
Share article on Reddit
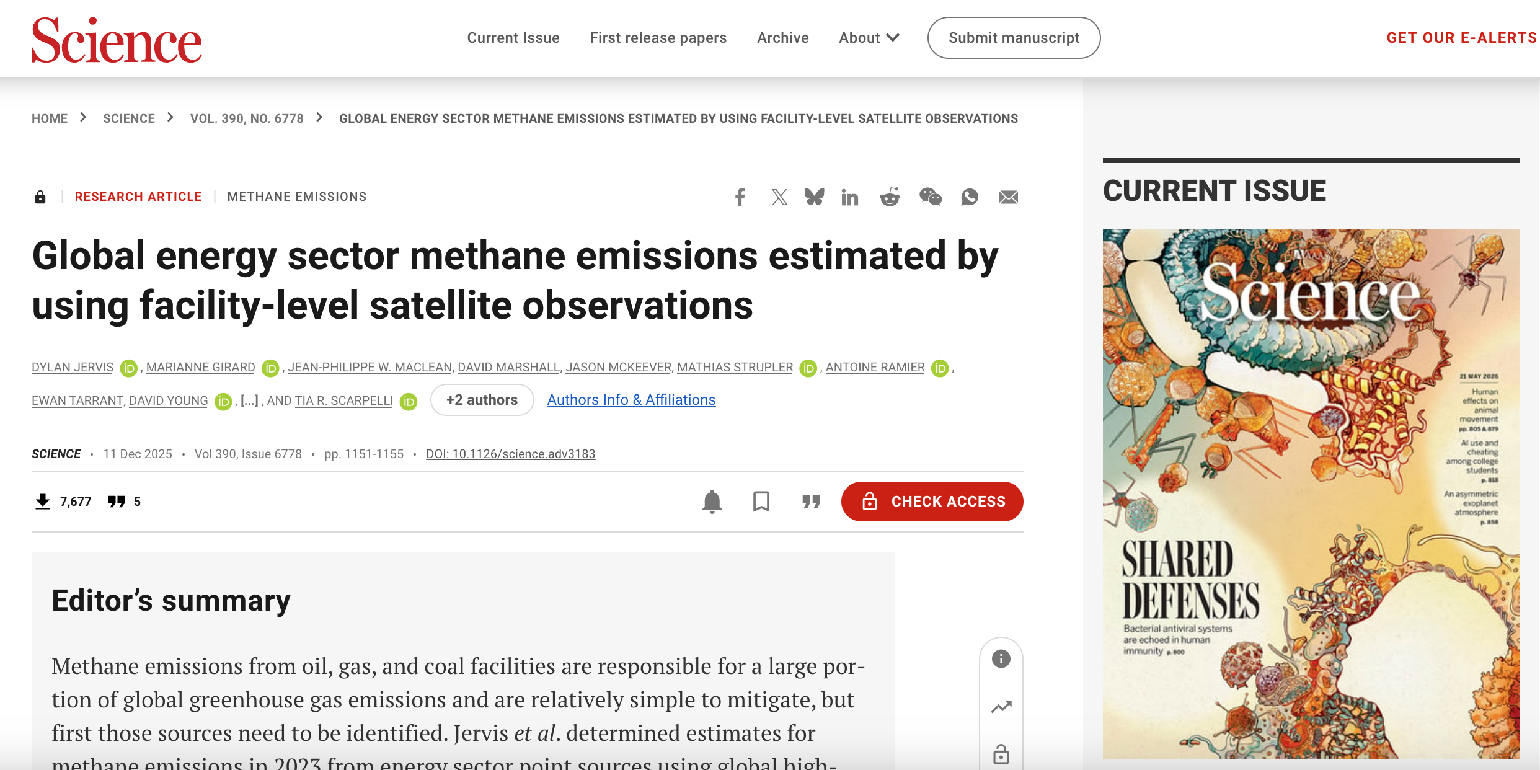[890, 197]
